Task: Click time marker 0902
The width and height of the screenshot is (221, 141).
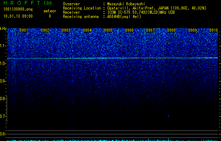Action: click(45, 30)
